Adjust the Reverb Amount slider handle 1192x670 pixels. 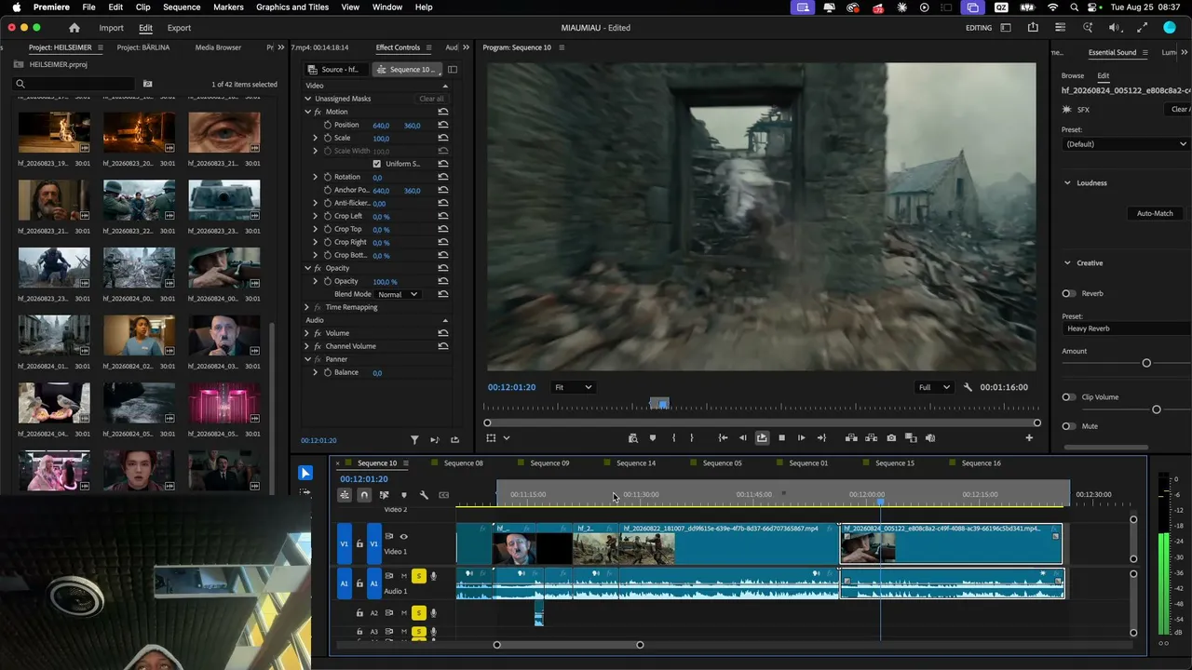tap(1146, 363)
